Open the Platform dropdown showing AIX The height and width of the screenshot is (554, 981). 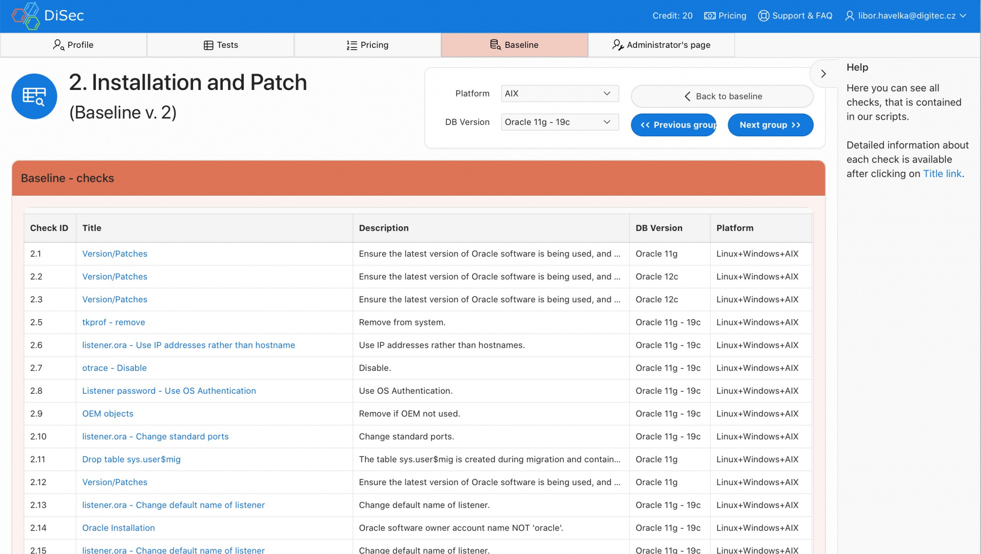click(x=559, y=93)
